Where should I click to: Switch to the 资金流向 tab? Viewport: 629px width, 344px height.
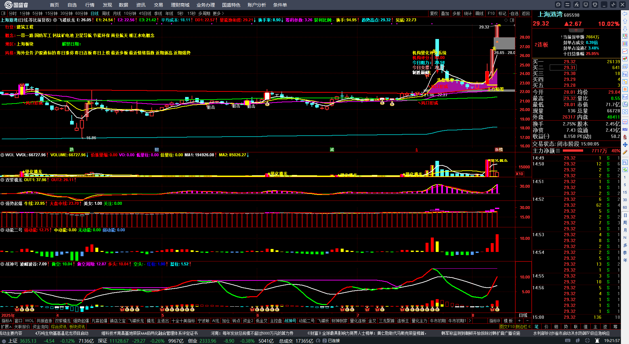[x=40, y=327]
